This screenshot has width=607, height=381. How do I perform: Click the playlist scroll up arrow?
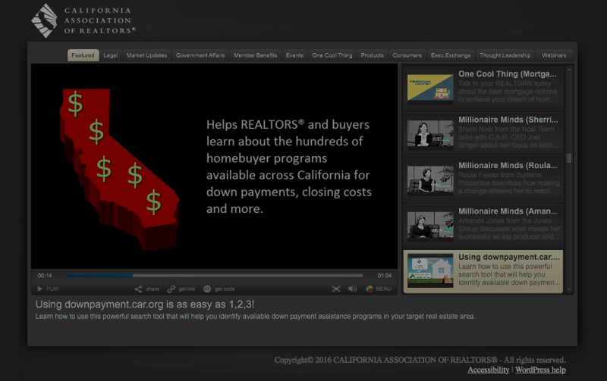(568, 70)
